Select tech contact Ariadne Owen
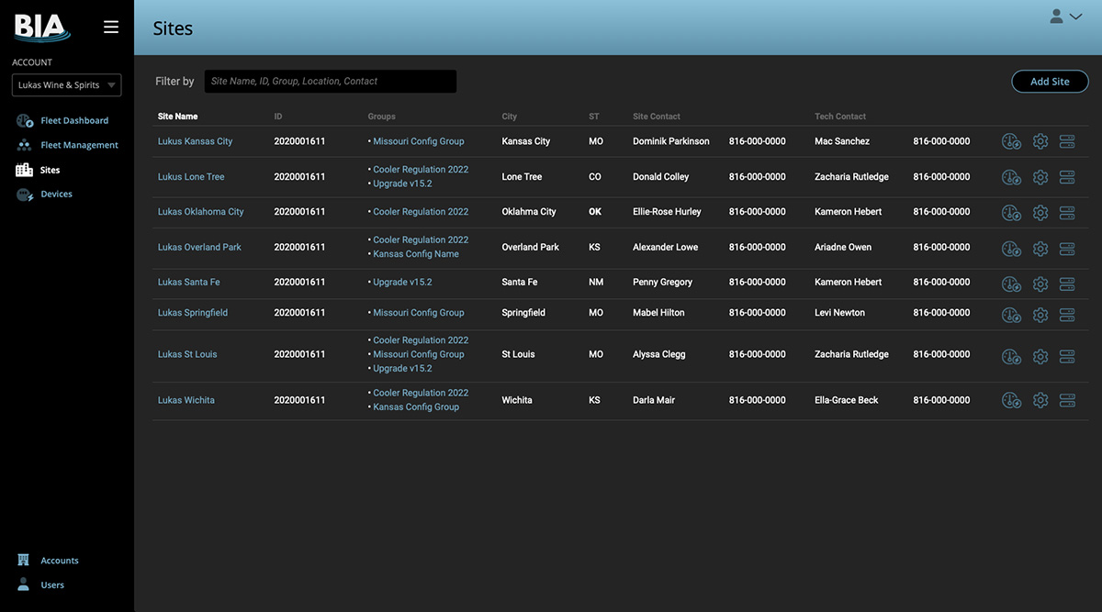The image size is (1102, 612). [843, 248]
